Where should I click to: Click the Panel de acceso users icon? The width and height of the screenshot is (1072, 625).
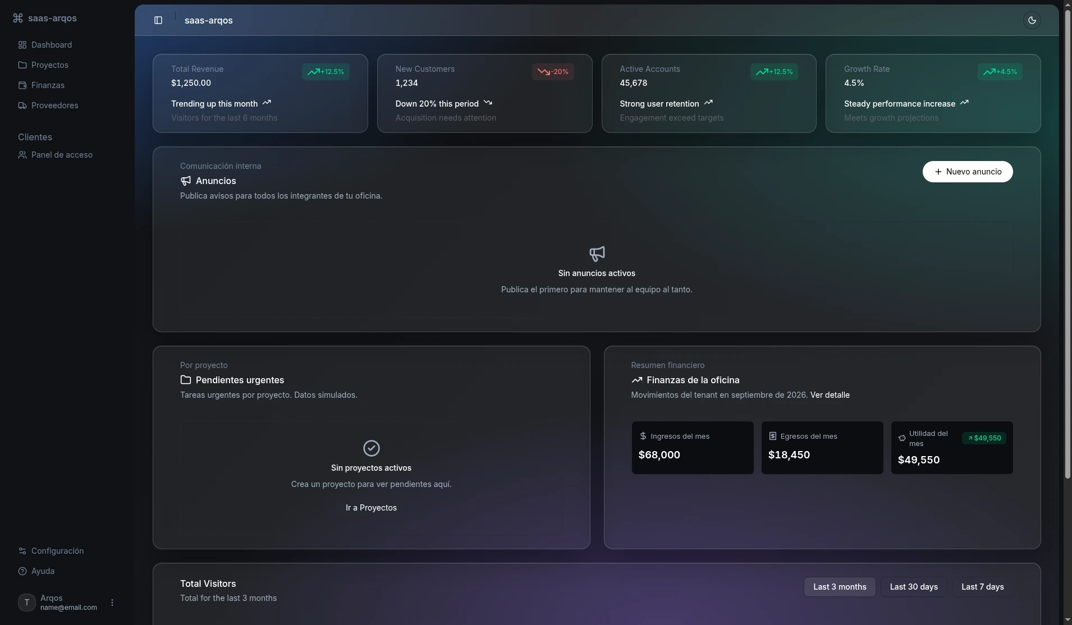coord(22,155)
